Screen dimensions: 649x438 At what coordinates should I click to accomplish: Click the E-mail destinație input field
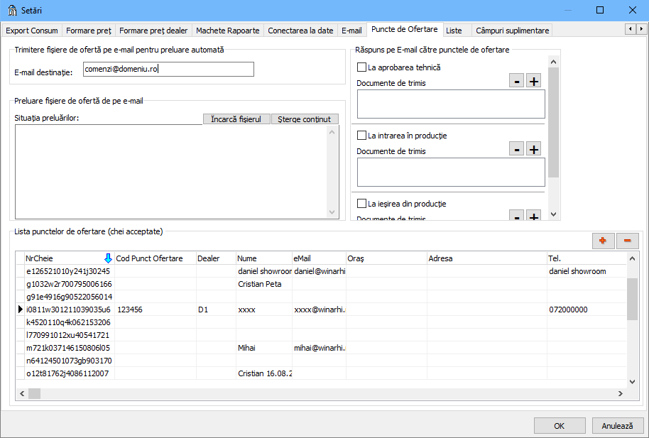pos(168,69)
